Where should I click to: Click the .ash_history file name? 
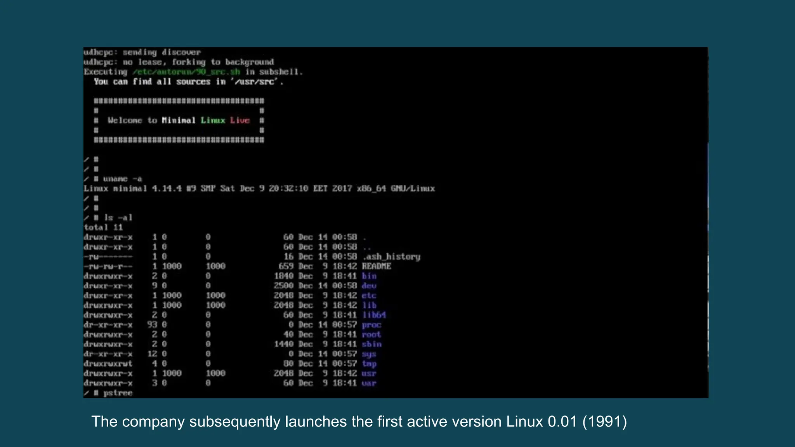coord(391,257)
